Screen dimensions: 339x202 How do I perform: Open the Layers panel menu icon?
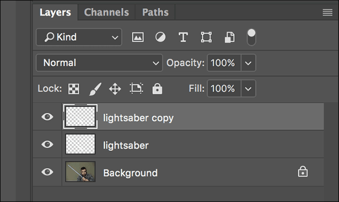pos(328,13)
